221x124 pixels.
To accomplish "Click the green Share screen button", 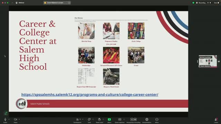I will click(109, 120).
